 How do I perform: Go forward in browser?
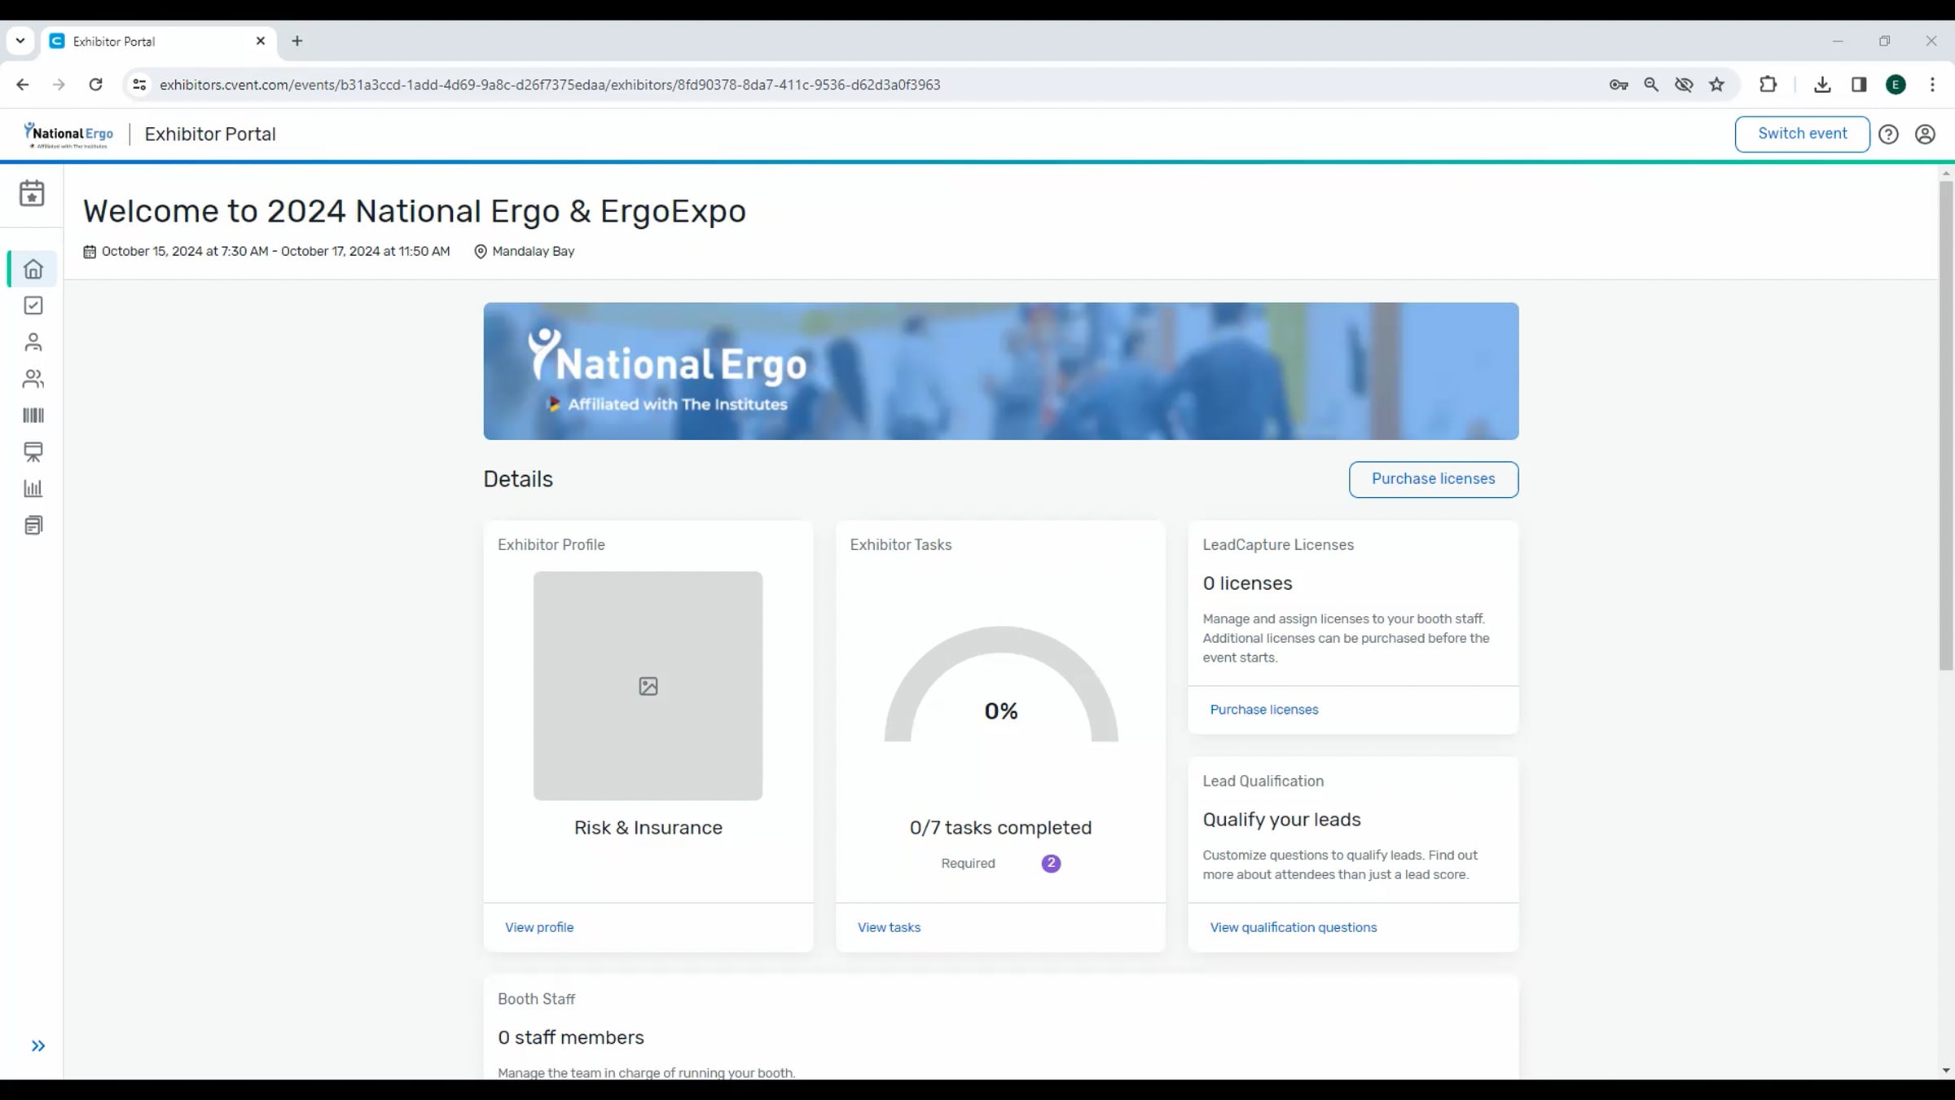(x=59, y=85)
